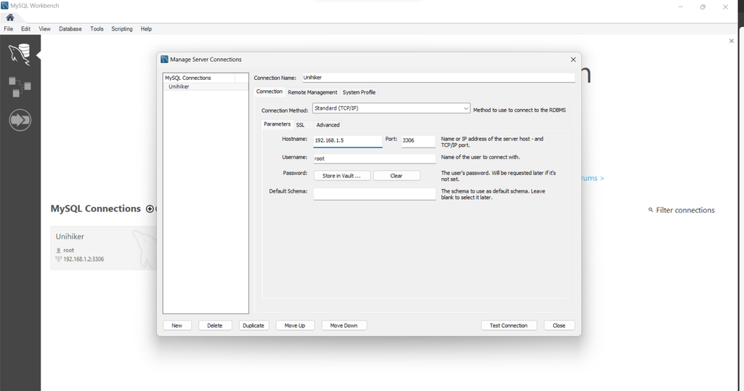The width and height of the screenshot is (744, 391).
Task: Switch to the System Profile tab
Action: tap(359, 92)
